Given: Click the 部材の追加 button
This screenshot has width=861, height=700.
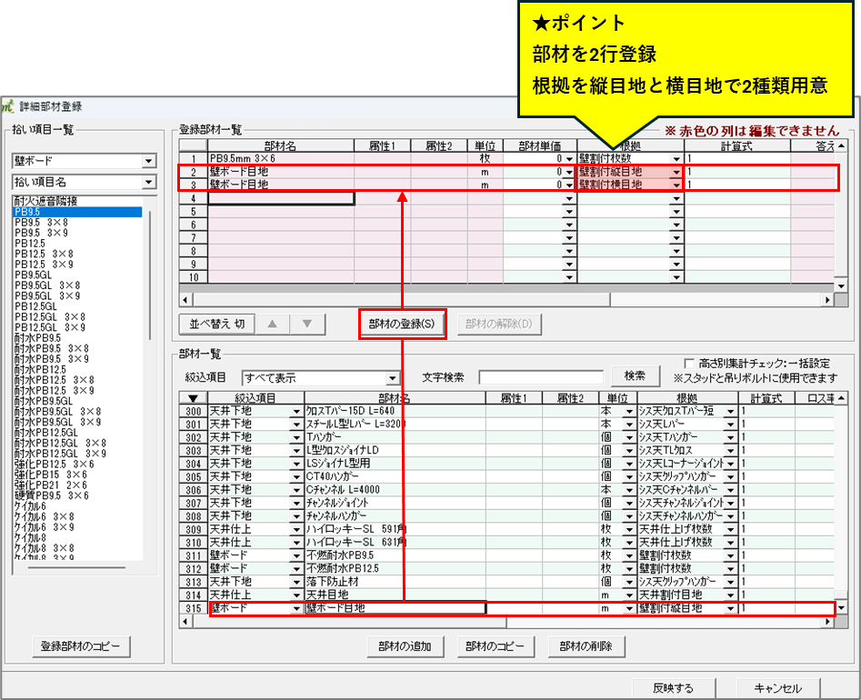Looking at the screenshot, I should pyautogui.click(x=405, y=646).
